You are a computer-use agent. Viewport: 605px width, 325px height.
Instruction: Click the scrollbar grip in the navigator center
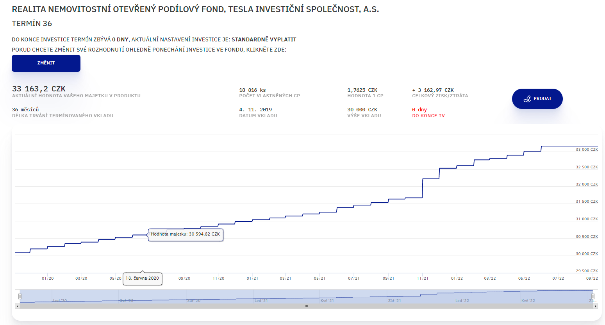pyautogui.click(x=306, y=306)
